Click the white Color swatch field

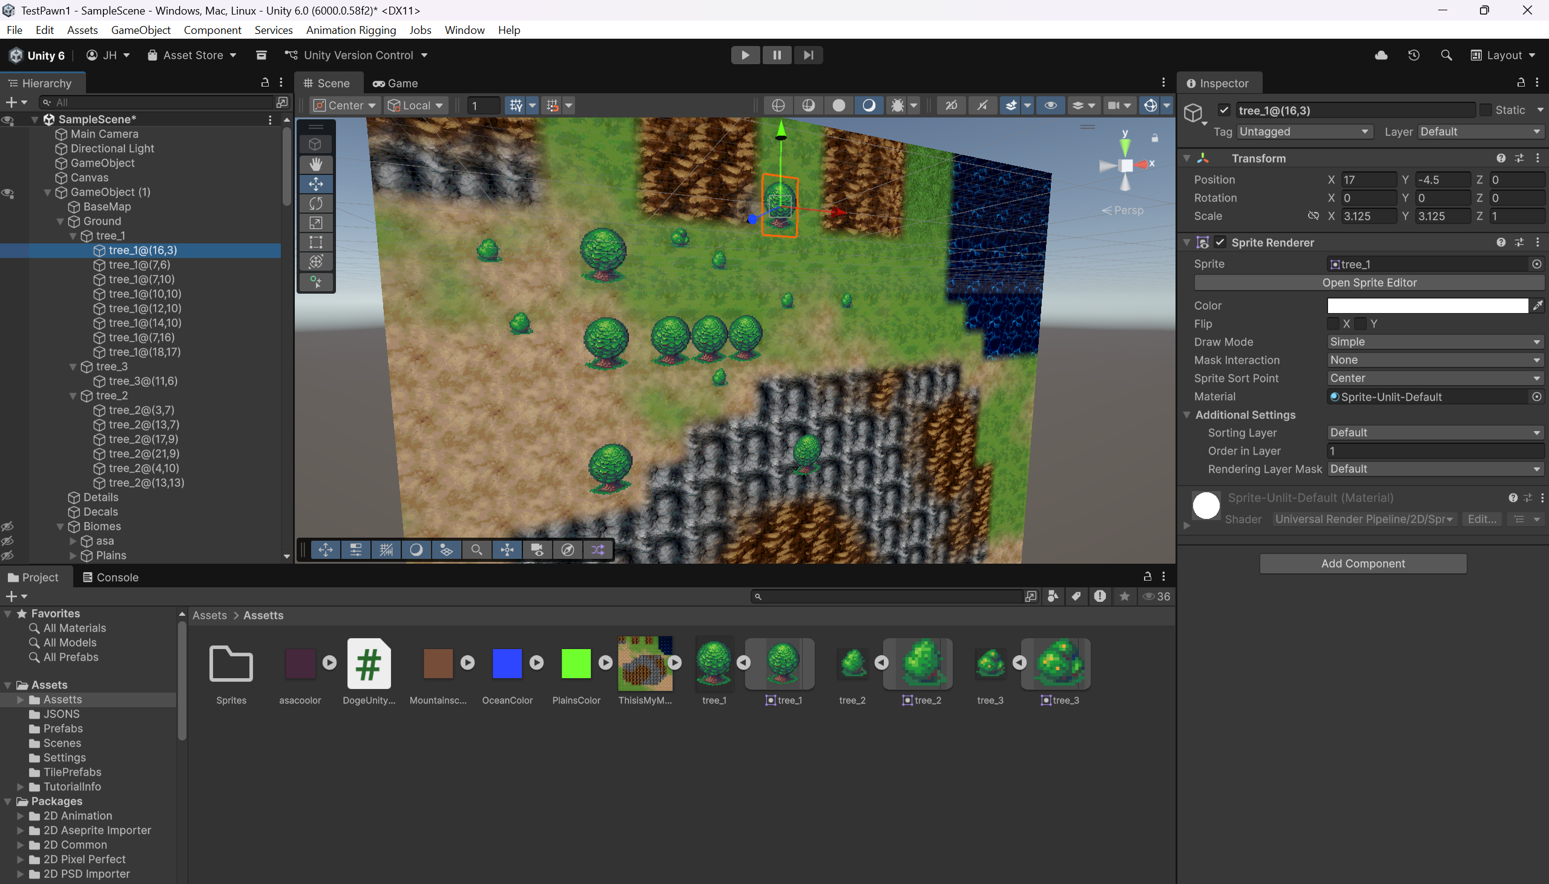(1427, 306)
